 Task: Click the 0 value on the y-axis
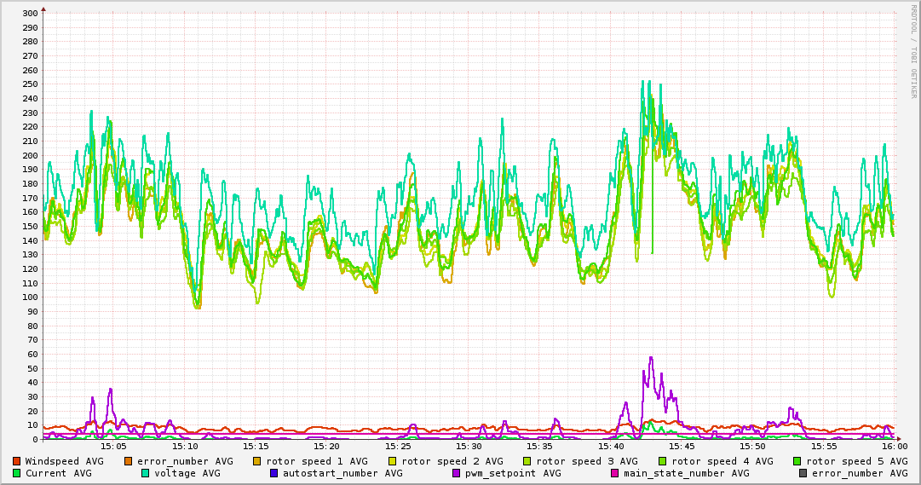tap(35, 439)
